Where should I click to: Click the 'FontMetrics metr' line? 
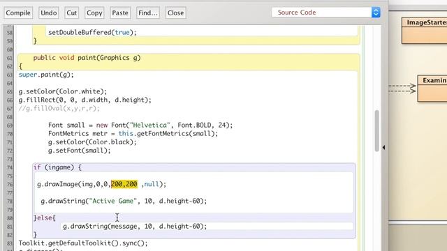pos(133,133)
